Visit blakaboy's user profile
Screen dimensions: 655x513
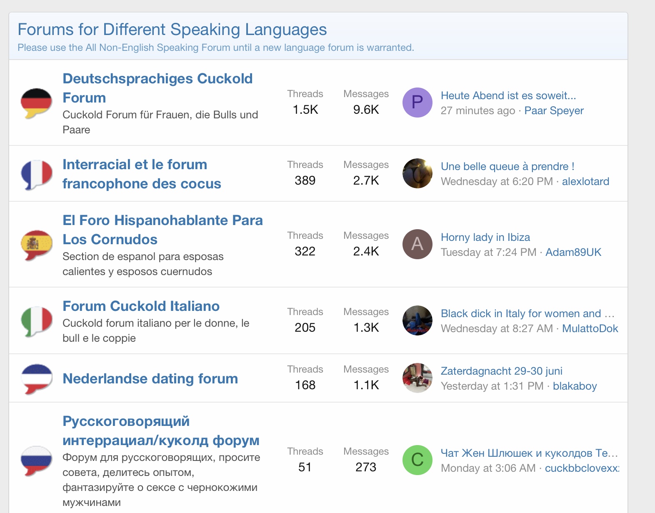pos(575,386)
